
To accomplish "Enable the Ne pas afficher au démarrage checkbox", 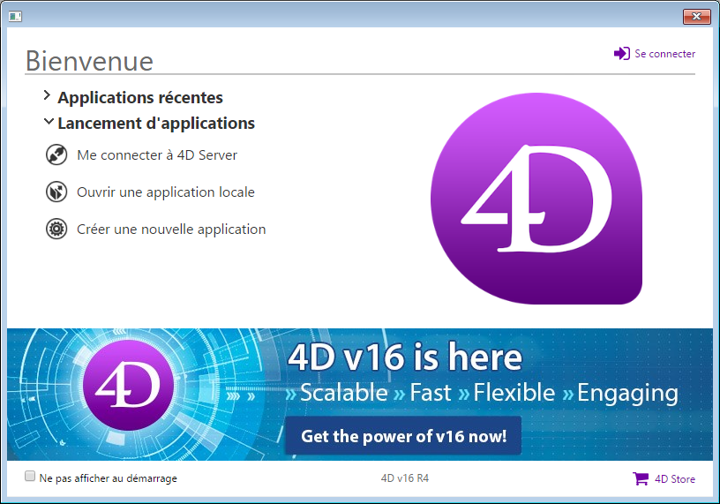I will coord(31,478).
